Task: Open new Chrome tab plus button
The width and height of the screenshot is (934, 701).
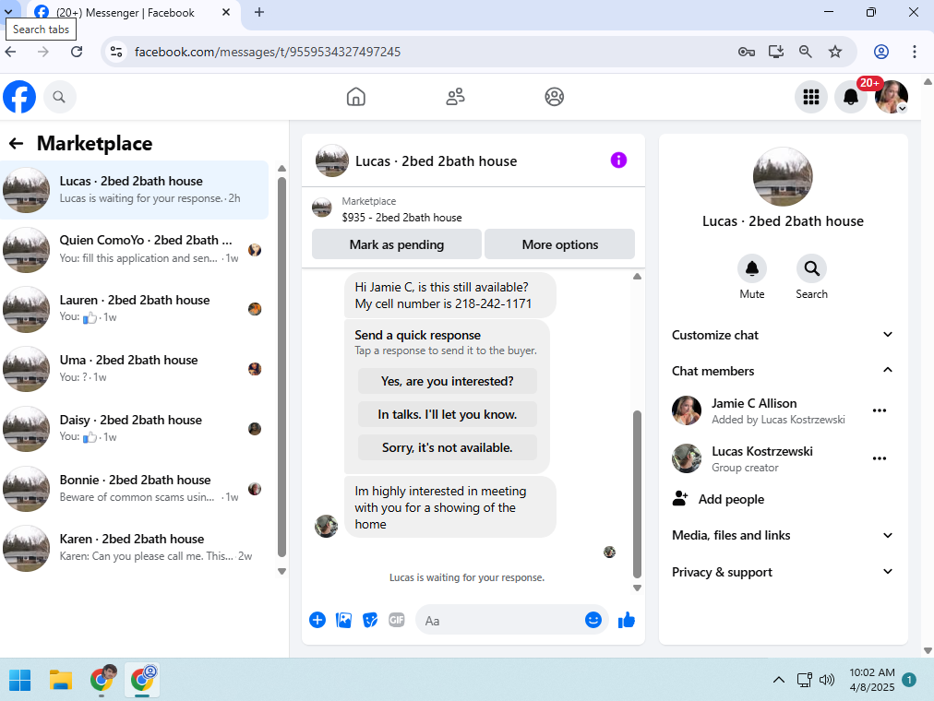Action: pyautogui.click(x=259, y=12)
